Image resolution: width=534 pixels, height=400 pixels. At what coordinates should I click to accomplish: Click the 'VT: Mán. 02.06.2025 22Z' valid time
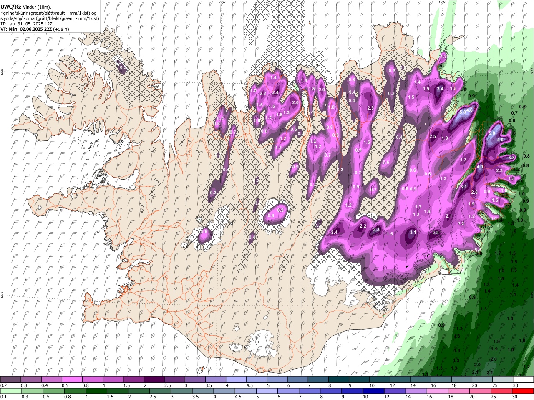[x=26, y=29]
